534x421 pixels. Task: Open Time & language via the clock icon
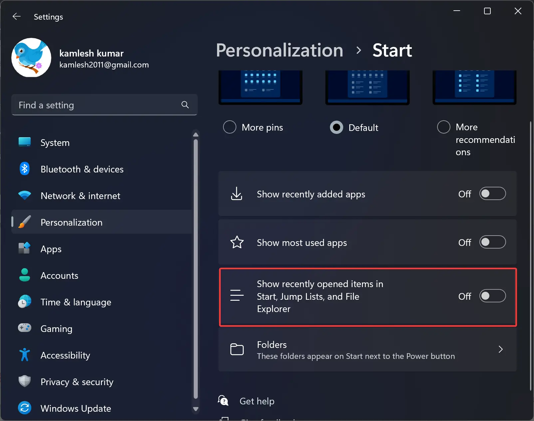(x=25, y=302)
